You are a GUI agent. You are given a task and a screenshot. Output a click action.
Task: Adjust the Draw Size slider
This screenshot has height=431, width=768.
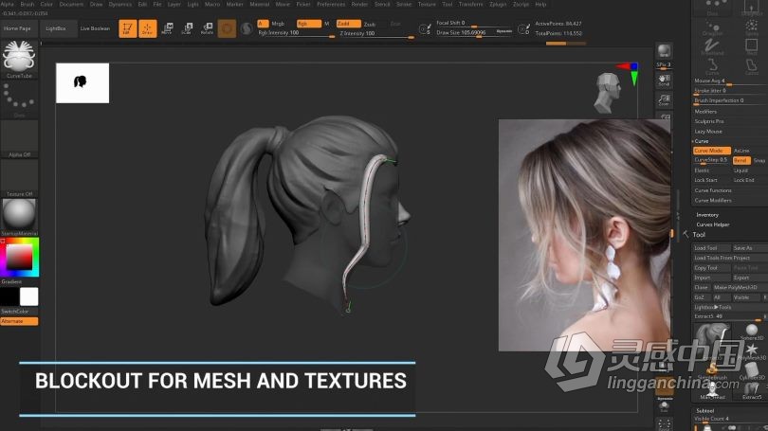(x=474, y=33)
